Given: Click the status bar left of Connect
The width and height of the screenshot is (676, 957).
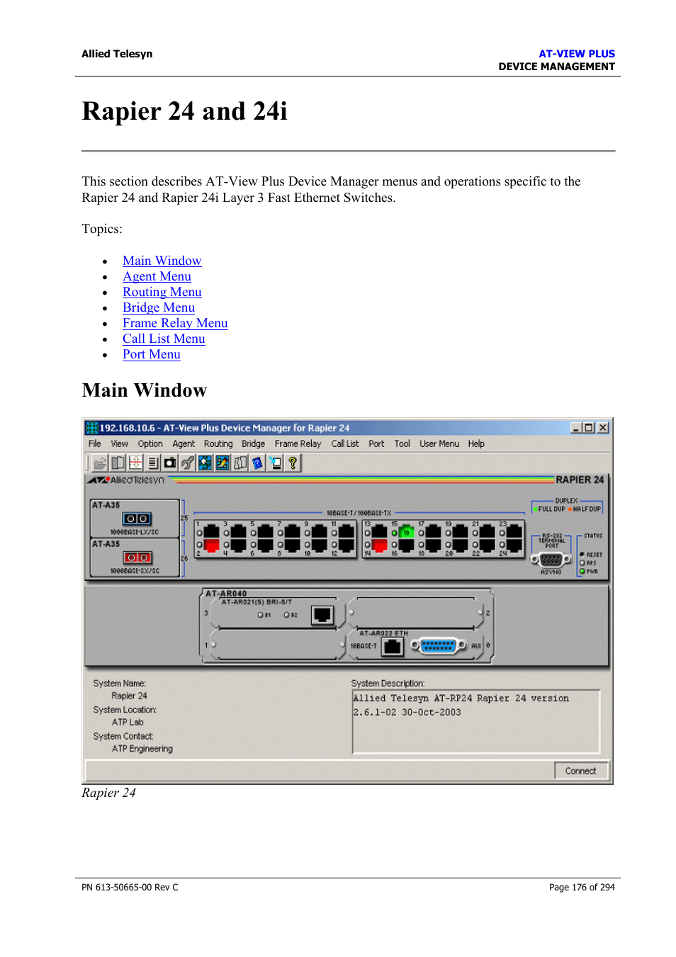Looking at the screenshot, I should coord(319,771).
